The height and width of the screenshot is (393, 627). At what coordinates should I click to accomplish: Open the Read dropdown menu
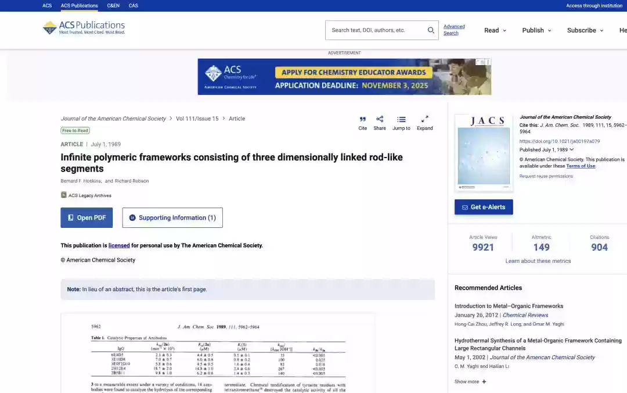click(x=495, y=30)
